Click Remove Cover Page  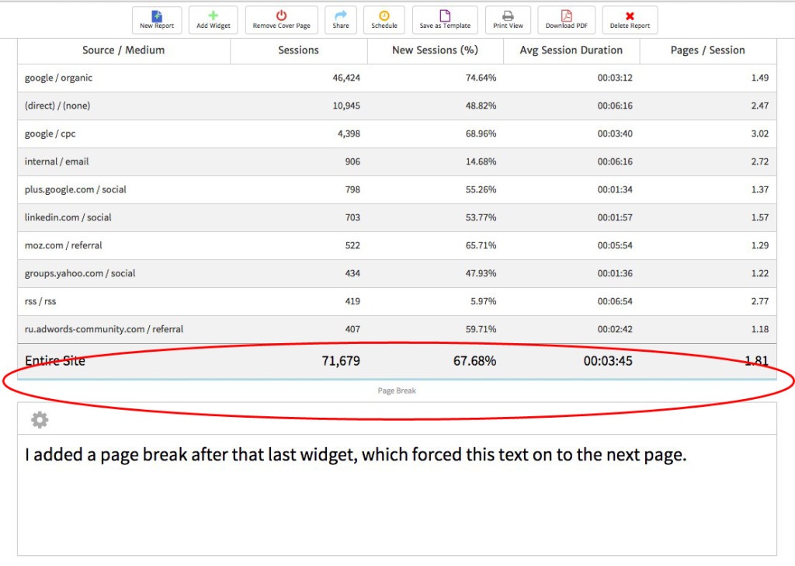tap(280, 19)
